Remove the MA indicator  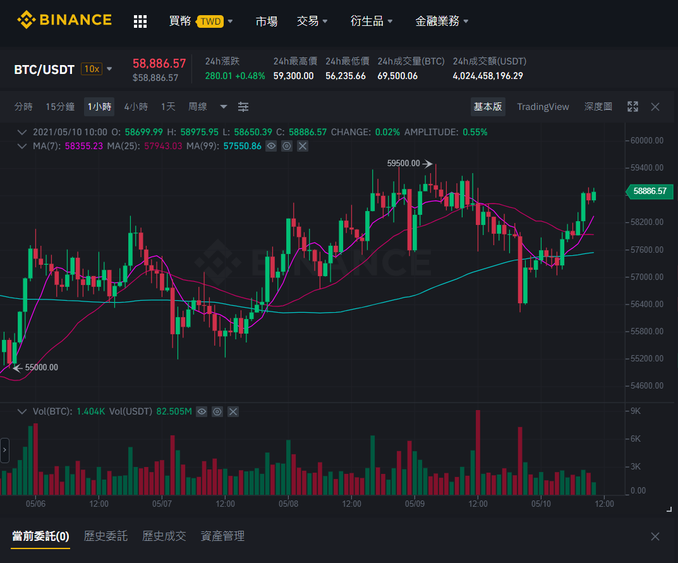pyautogui.click(x=303, y=146)
